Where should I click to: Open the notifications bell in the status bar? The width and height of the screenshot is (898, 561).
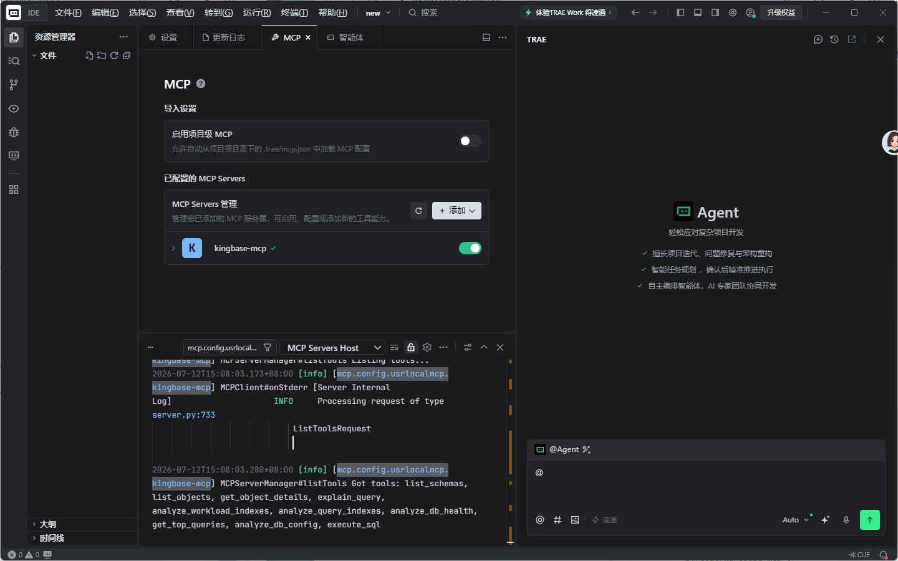click(x=884, y=555)
